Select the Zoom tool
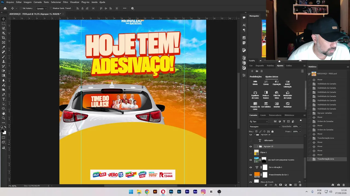This screenshot has height=196, width=350. [4, 118]
